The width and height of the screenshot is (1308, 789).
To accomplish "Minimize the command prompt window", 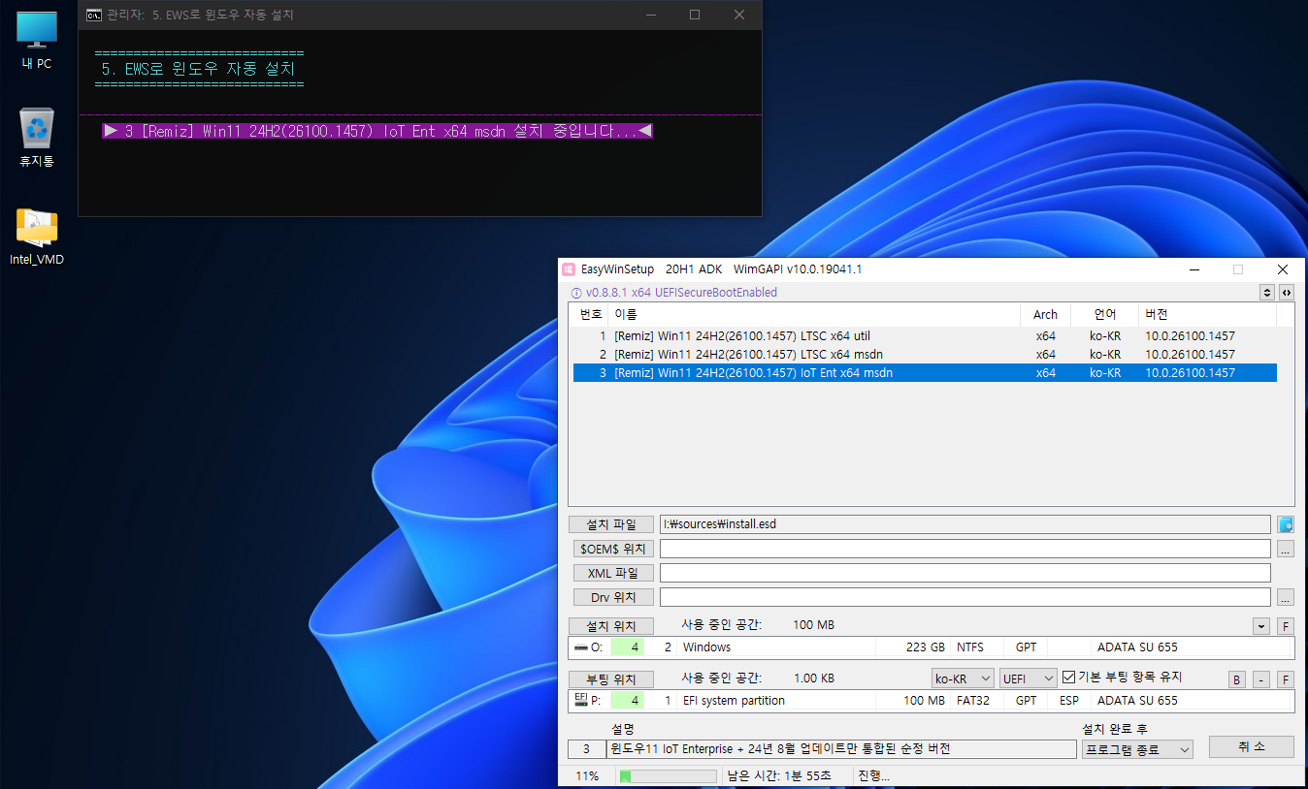I will point(650,15).
